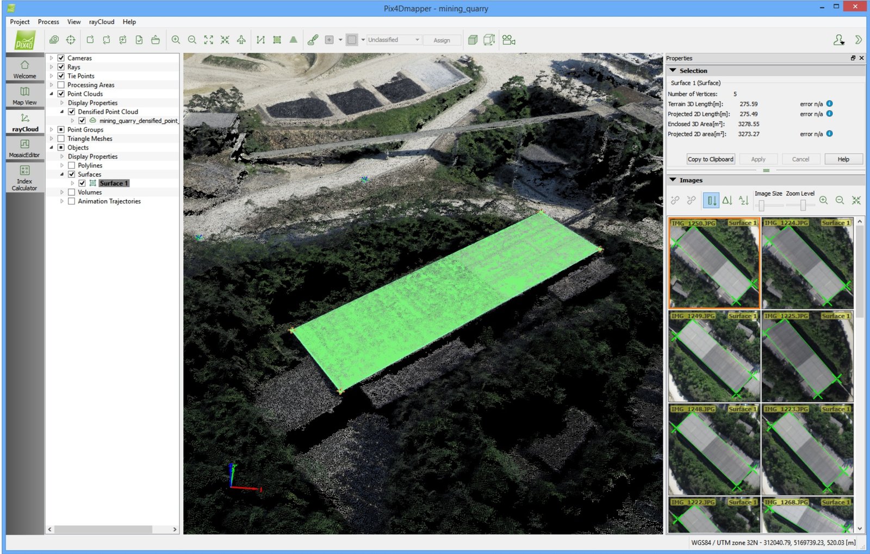Open the rayCloud menu
The height and width of the screenshot is (554, 870).
click(x=102, y=22)
